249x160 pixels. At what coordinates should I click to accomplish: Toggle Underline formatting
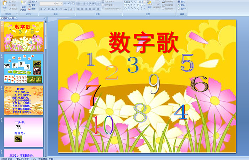click(x=49, y=9)
